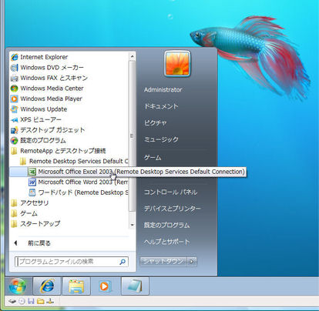Open Windows Media Player from taskbar
Image resolution: width=319 pixels, height=311 pixels.
[106, 286]
